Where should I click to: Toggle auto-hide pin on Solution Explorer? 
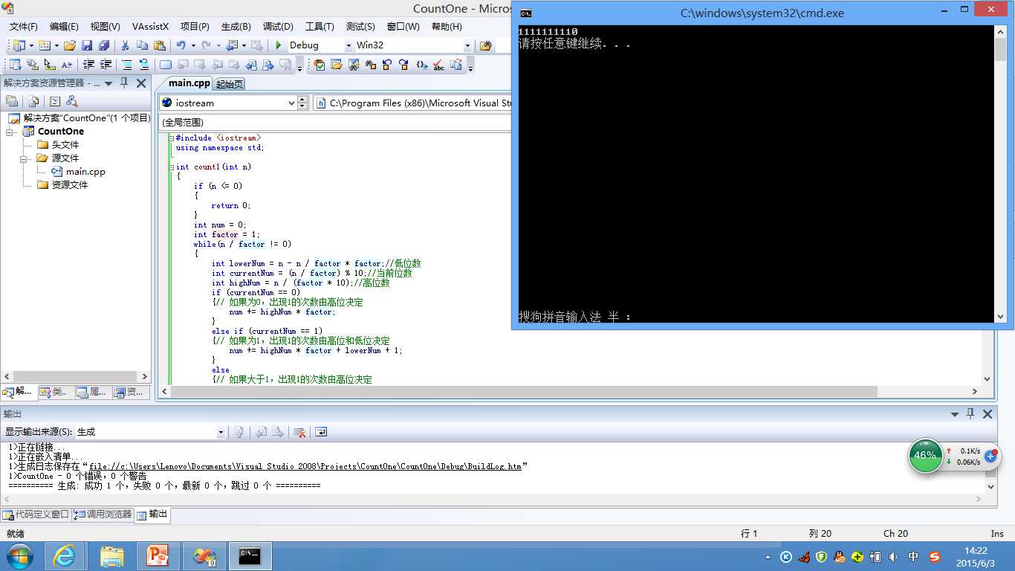coord(124,83)
